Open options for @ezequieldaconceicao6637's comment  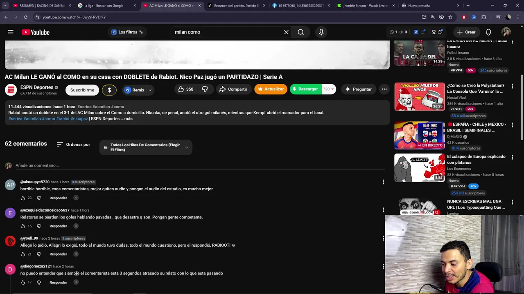click(x=383, y=210)
